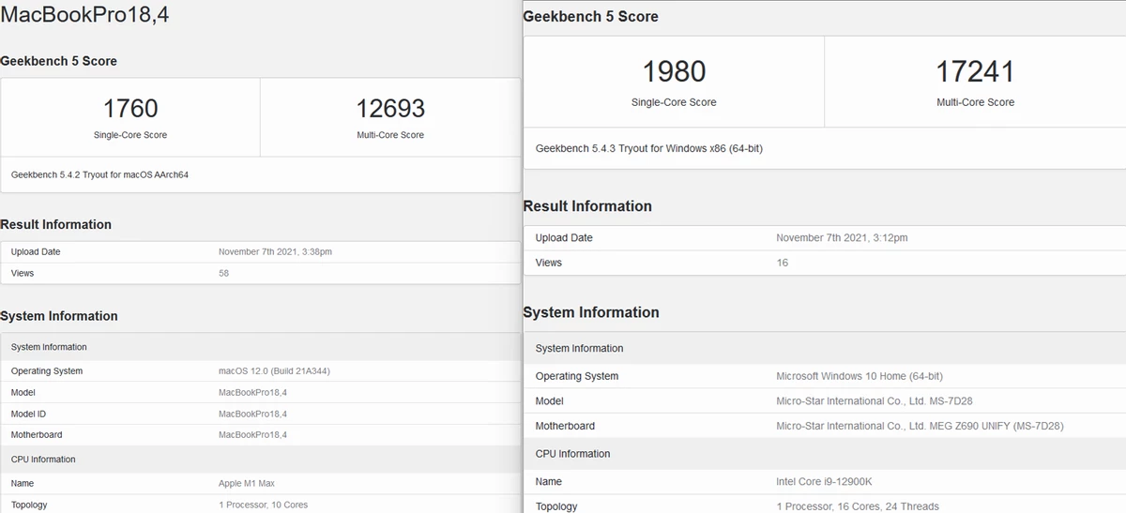Select 1 Processor, 16 Cores, 24 Threads value

coord(857,506)
